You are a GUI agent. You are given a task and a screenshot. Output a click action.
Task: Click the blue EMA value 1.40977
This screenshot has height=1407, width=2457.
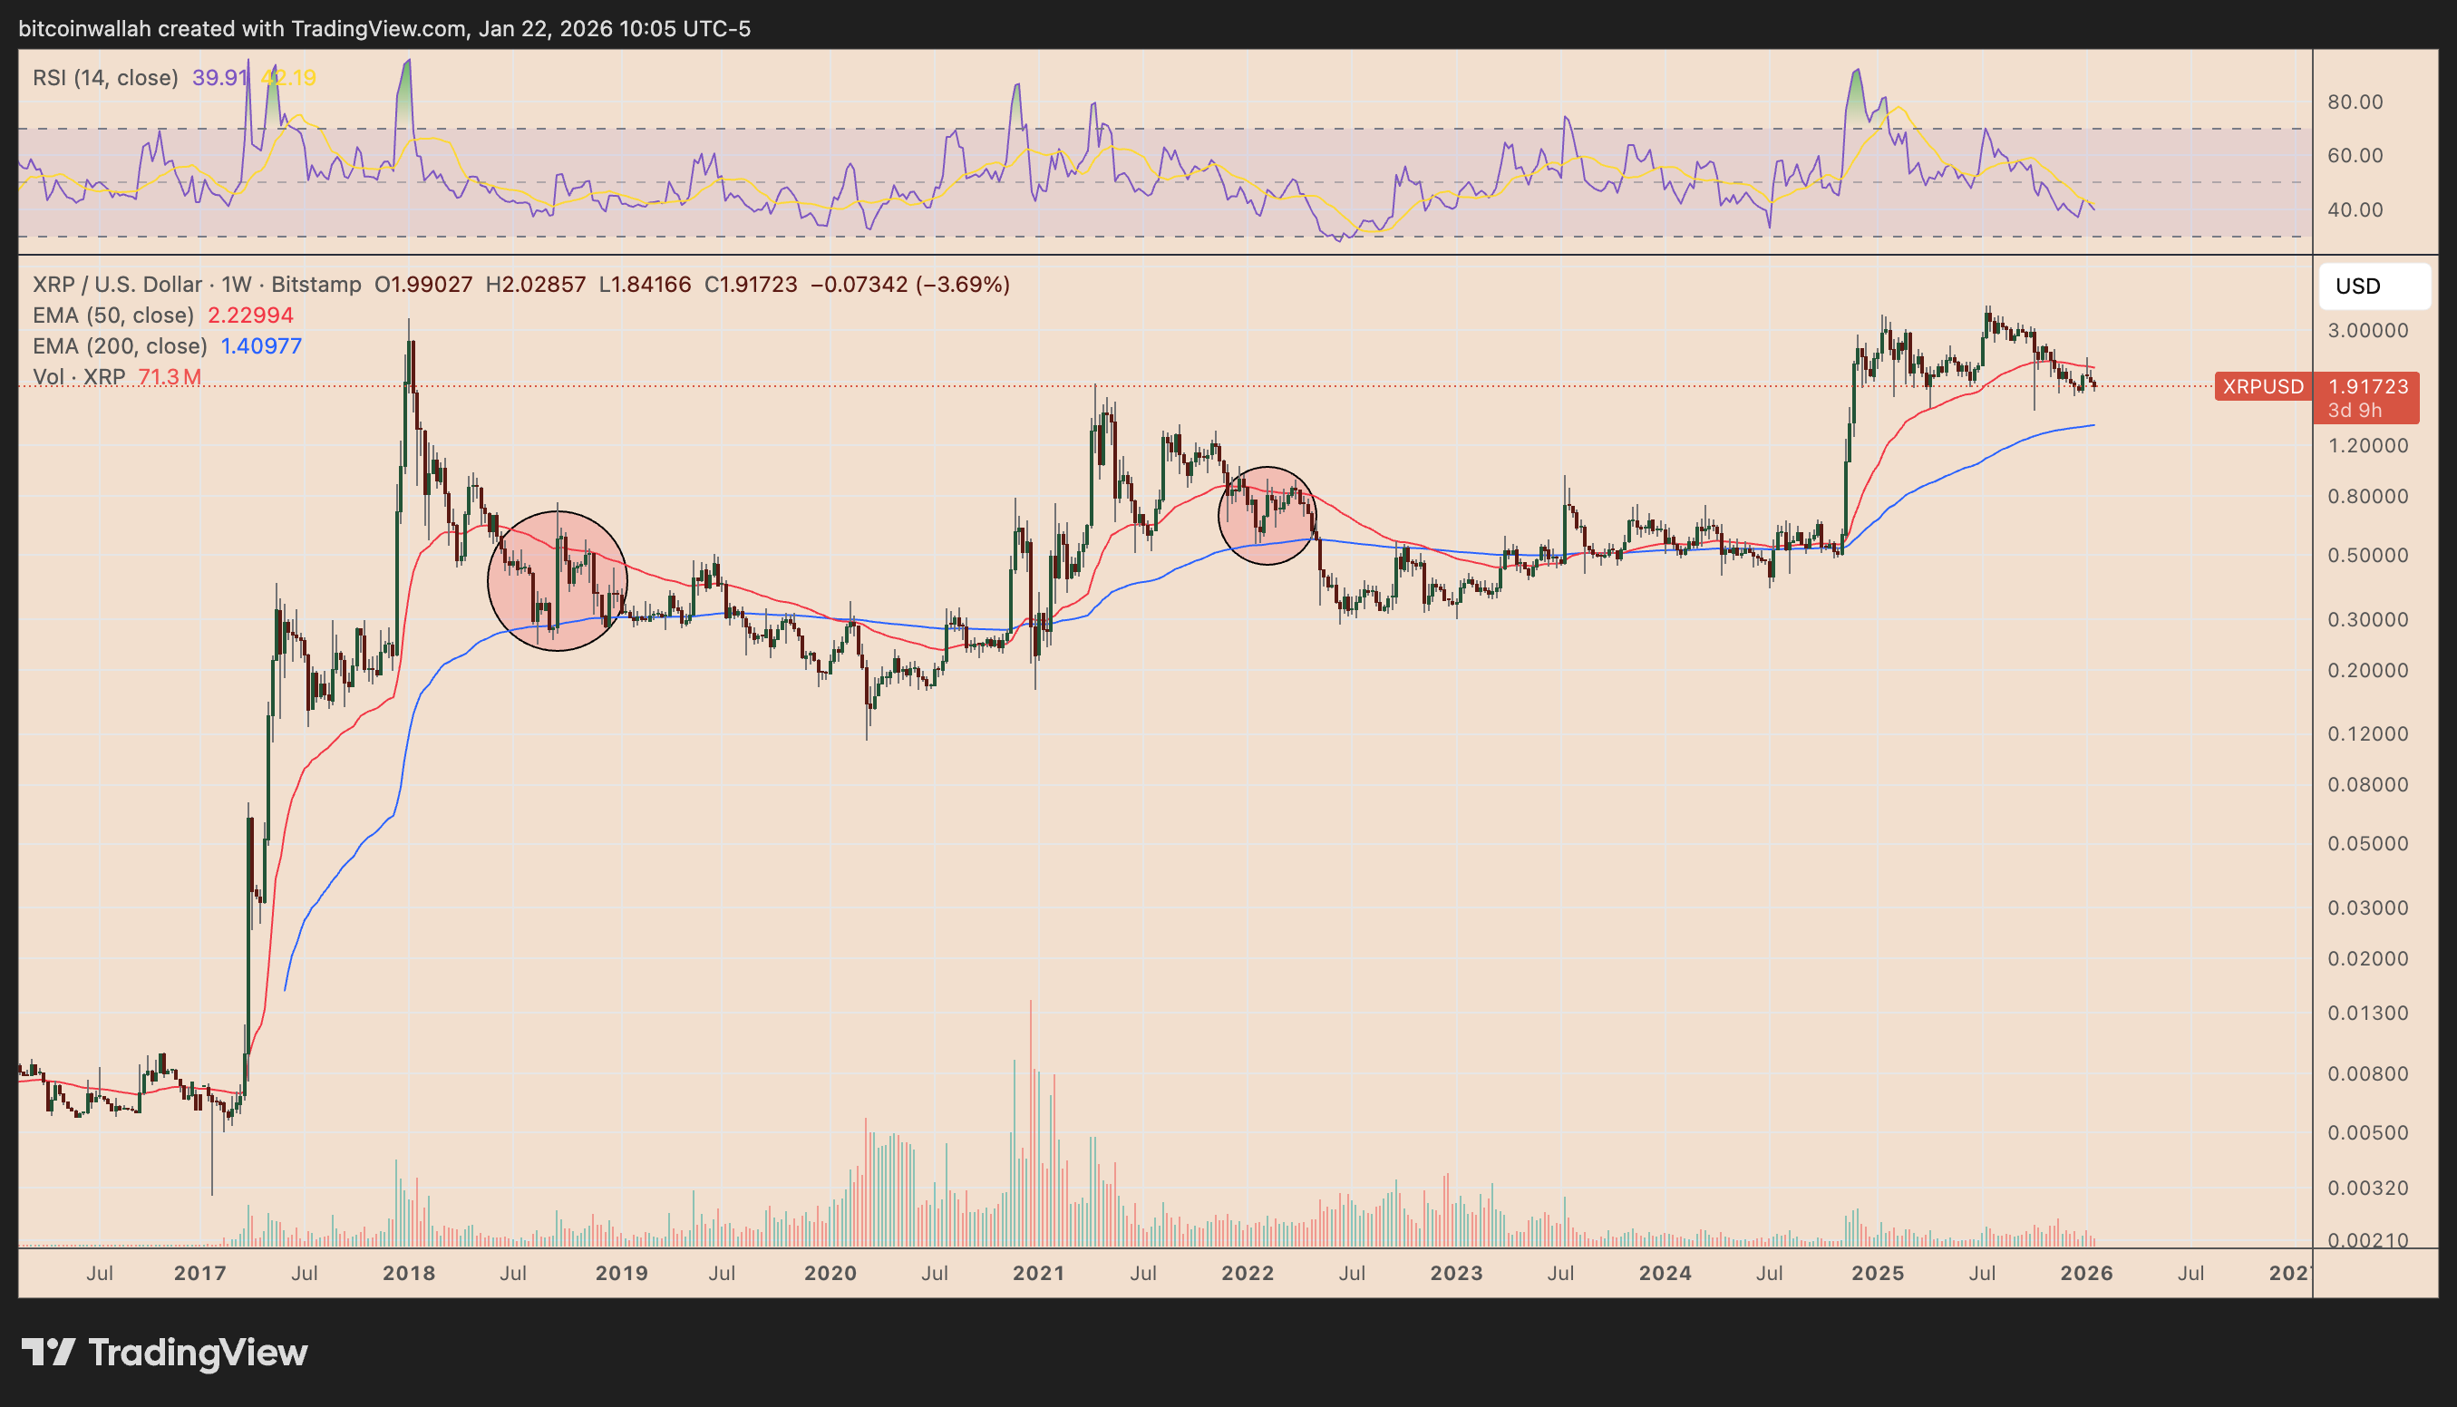pos(261,346)
